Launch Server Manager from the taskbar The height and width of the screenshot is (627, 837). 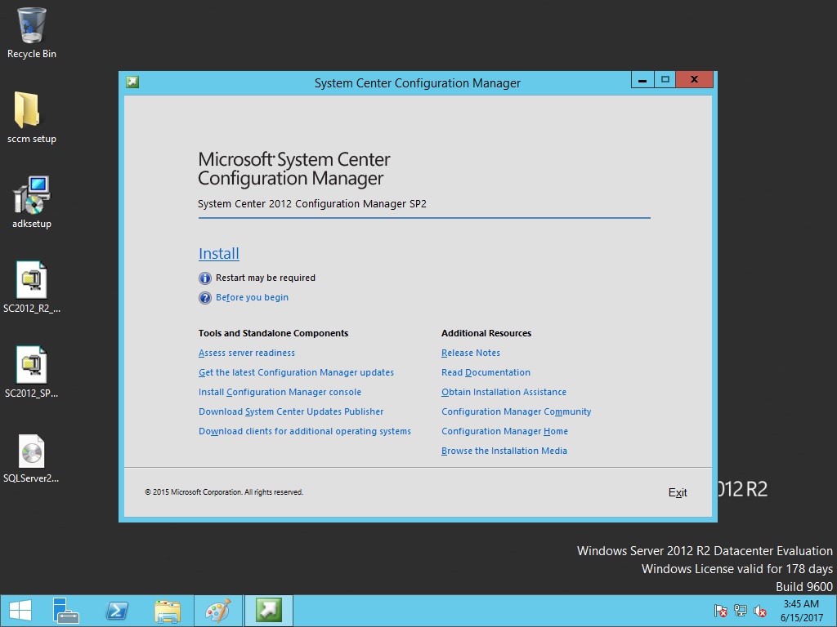click(x=66, y=611)
